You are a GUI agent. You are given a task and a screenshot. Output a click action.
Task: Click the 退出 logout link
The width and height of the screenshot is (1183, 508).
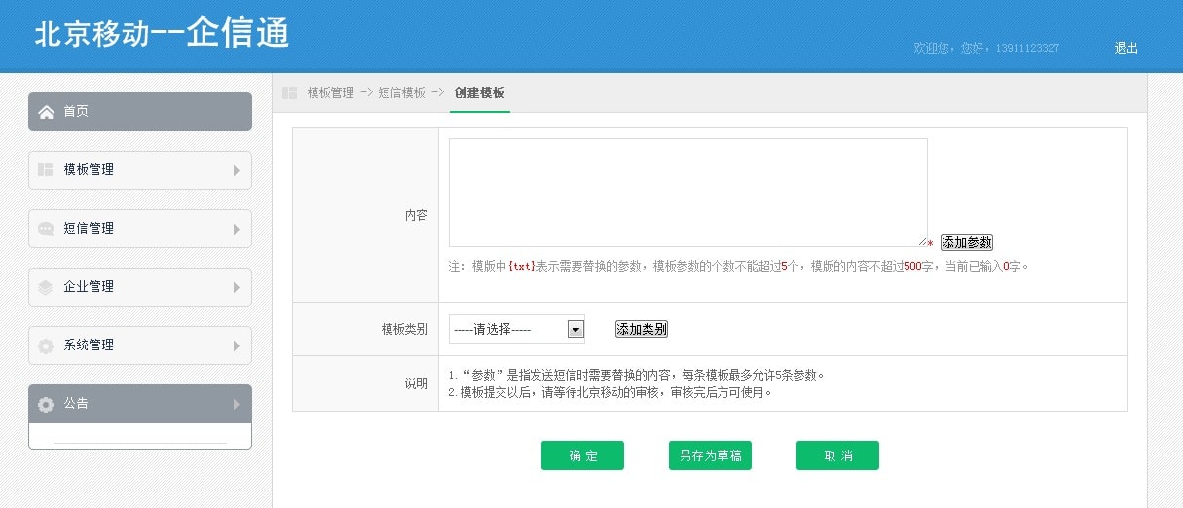[x=1127, y=48]
